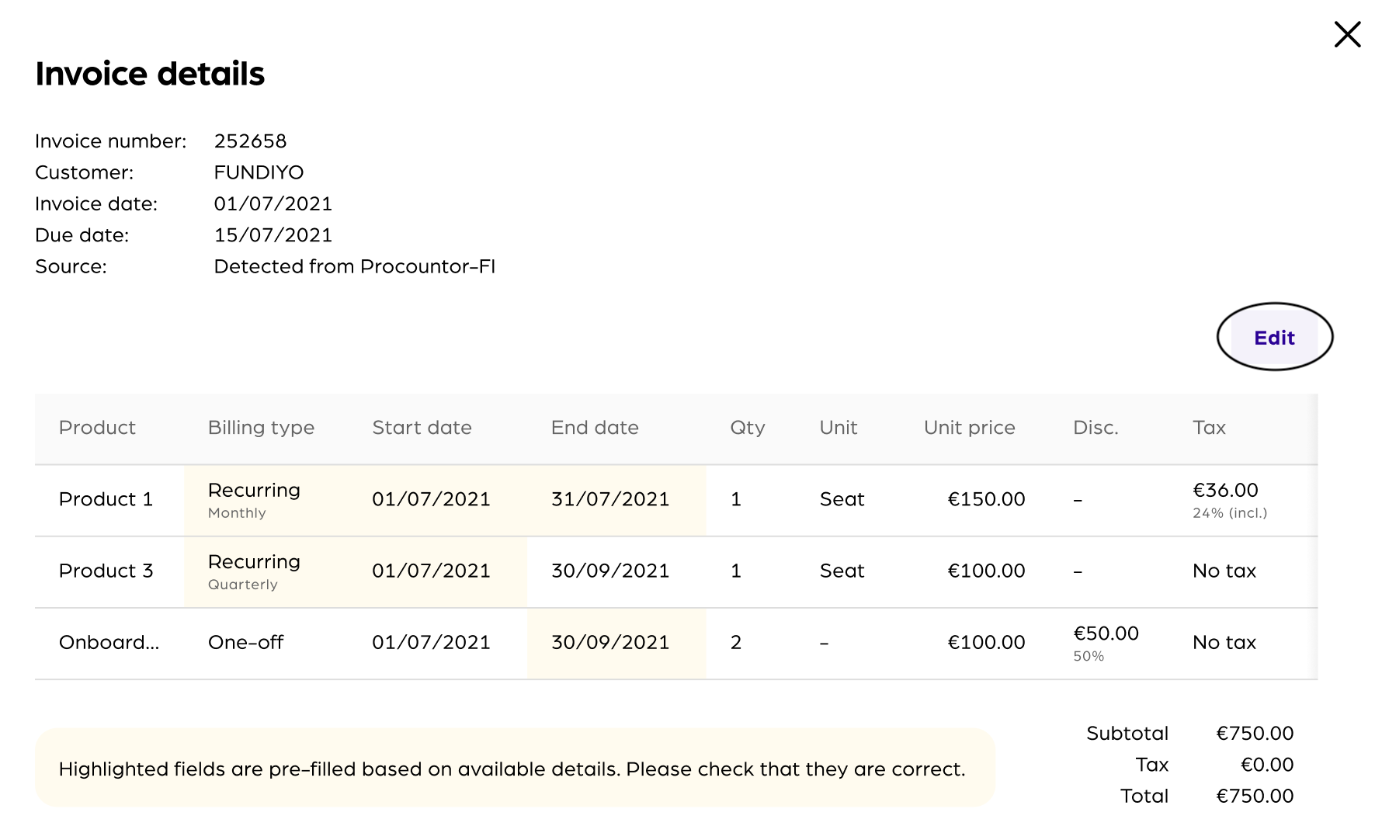
Task: Click the customer name FUNDIYO
Action: pyautogui.click(x=259, y=172)
